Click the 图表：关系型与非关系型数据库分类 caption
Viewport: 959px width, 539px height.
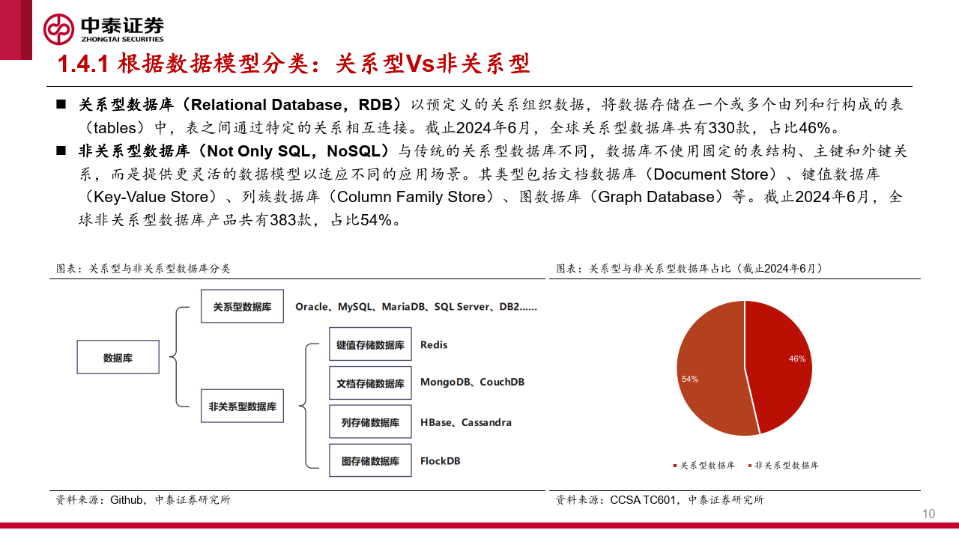click(x=144, y=268)
